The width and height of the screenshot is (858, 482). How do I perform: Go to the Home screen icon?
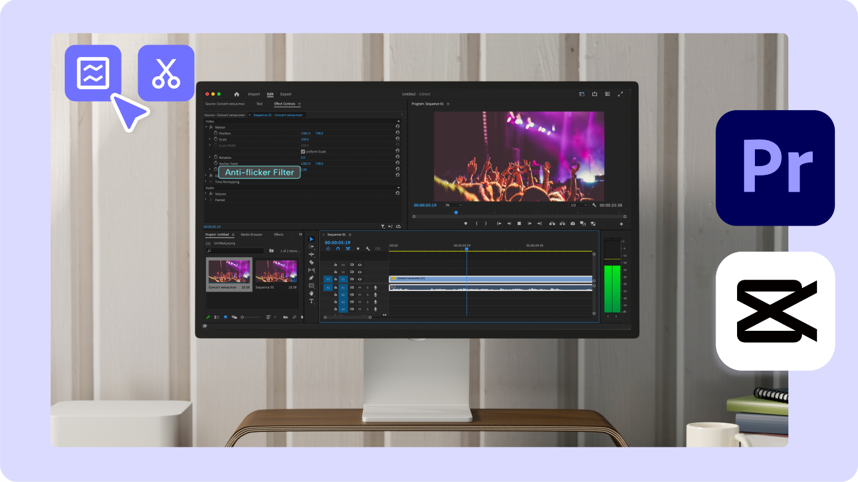(x=237, y=94)
